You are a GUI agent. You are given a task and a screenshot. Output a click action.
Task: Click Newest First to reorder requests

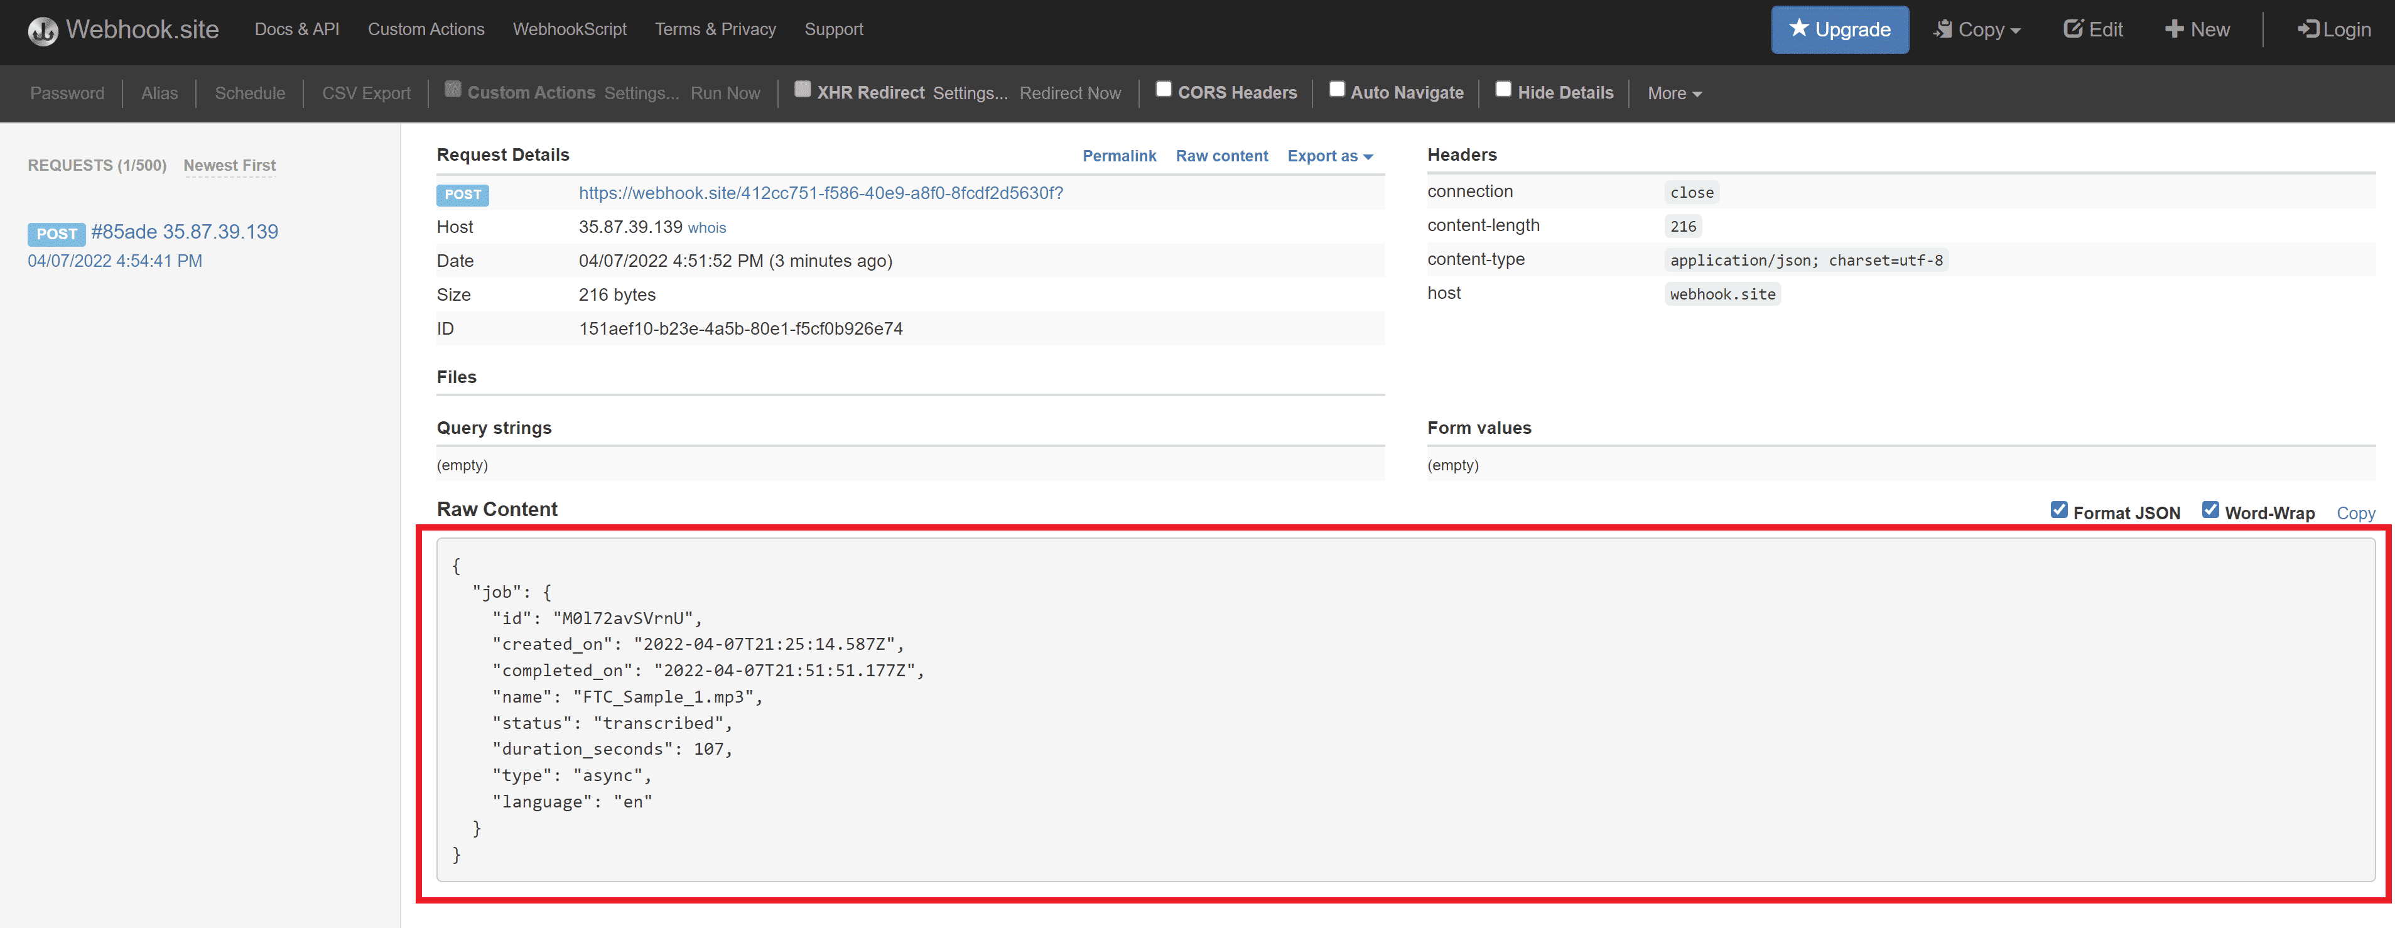click(x=230, y=165)
